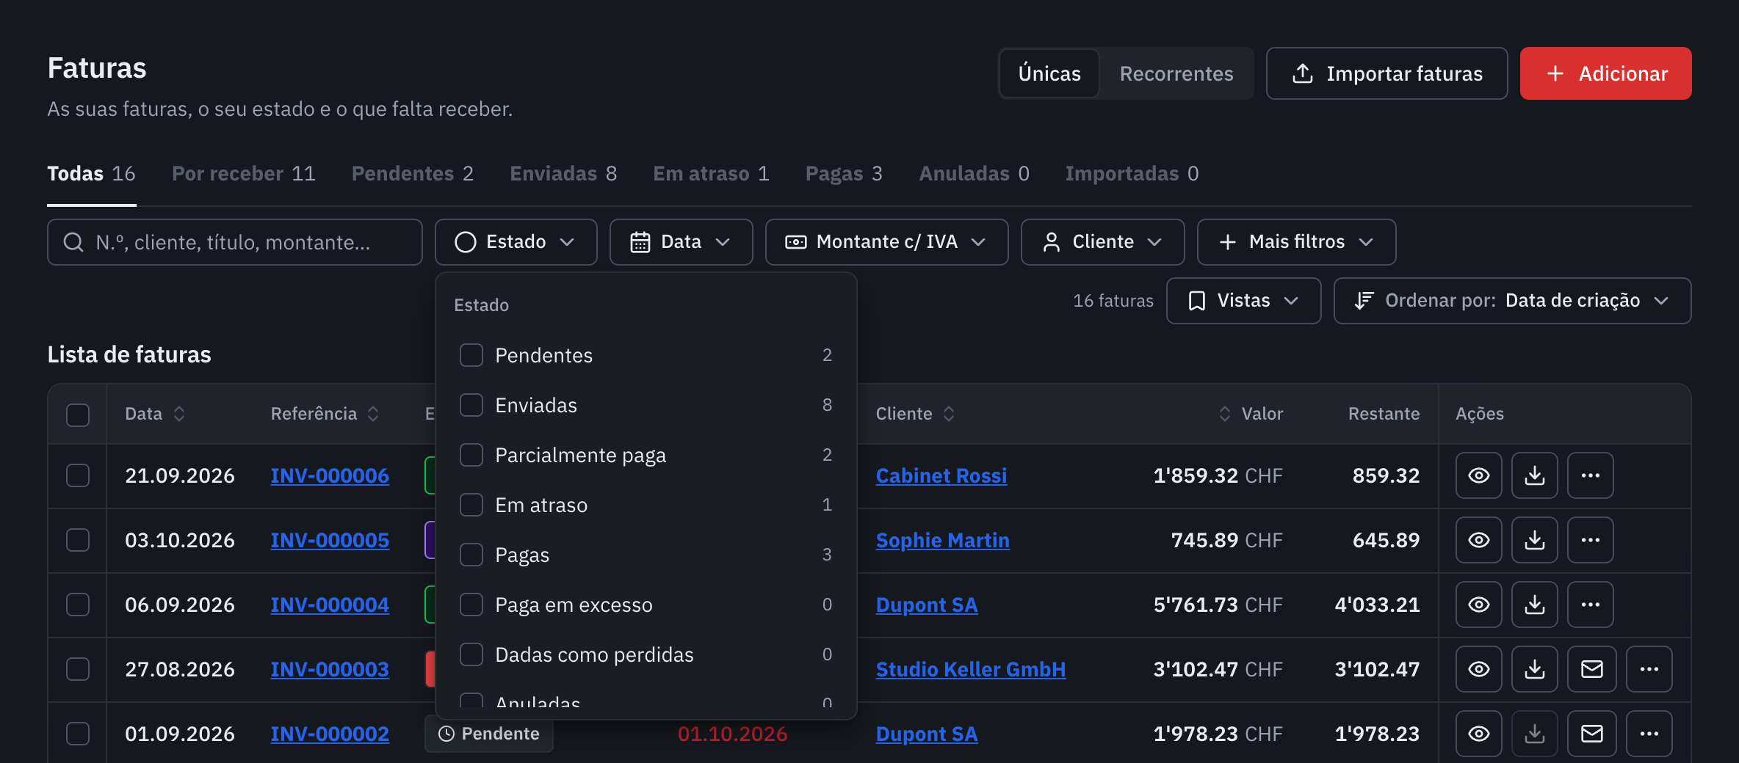Download invoice INV-000004
Screen dimensions: 1739x763
pyautogui.click(x=1534, y=605)
